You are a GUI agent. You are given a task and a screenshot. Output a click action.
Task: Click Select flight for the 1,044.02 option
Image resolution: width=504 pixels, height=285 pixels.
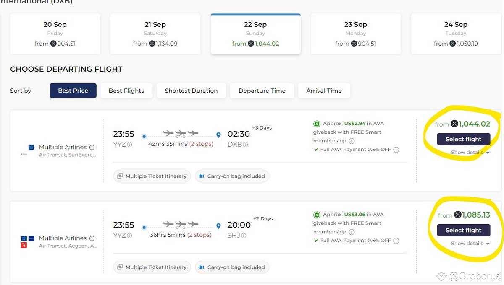coord(463,139)
